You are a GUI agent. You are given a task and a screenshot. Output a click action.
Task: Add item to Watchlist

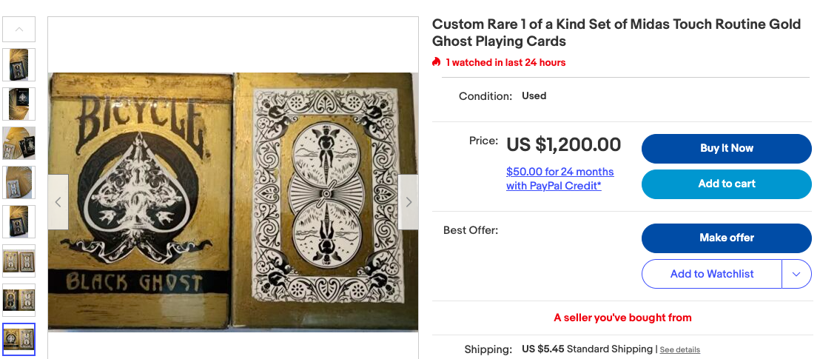tap(711, 274)
